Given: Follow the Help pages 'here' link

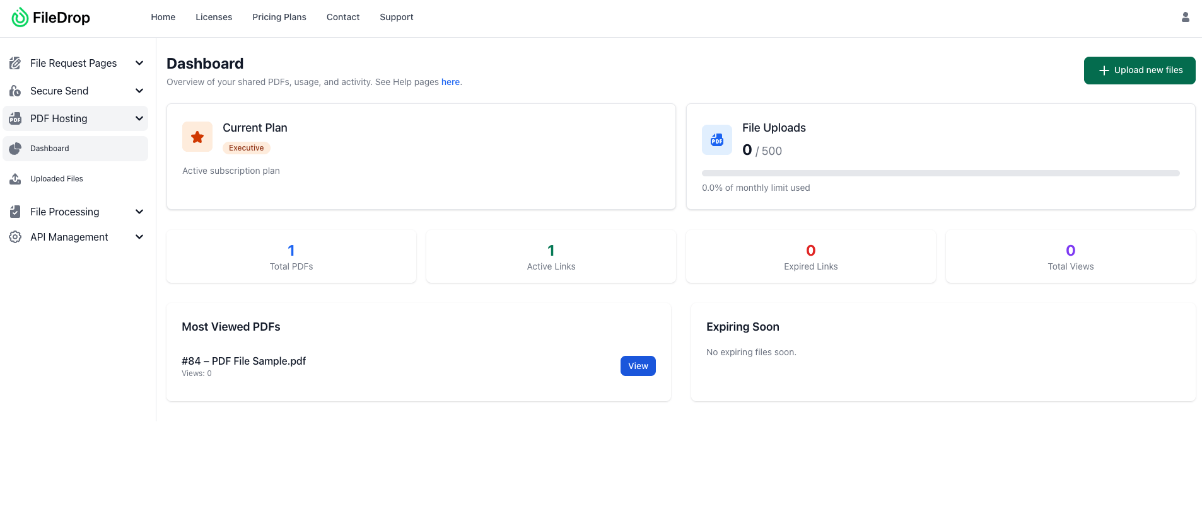Looking at the screenshot, I should click(450, 82).
